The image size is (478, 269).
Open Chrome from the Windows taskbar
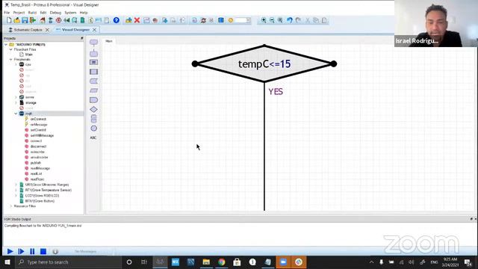click(222, 262)
